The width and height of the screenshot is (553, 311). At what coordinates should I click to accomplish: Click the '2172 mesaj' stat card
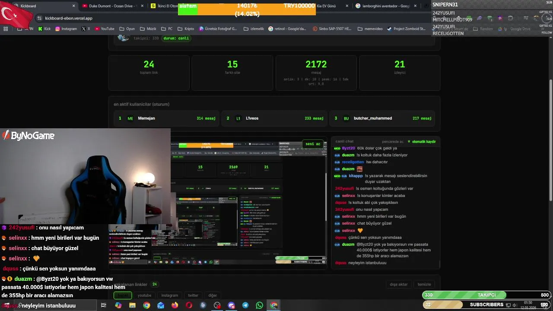pyautogui.click(x=316, y=73)
